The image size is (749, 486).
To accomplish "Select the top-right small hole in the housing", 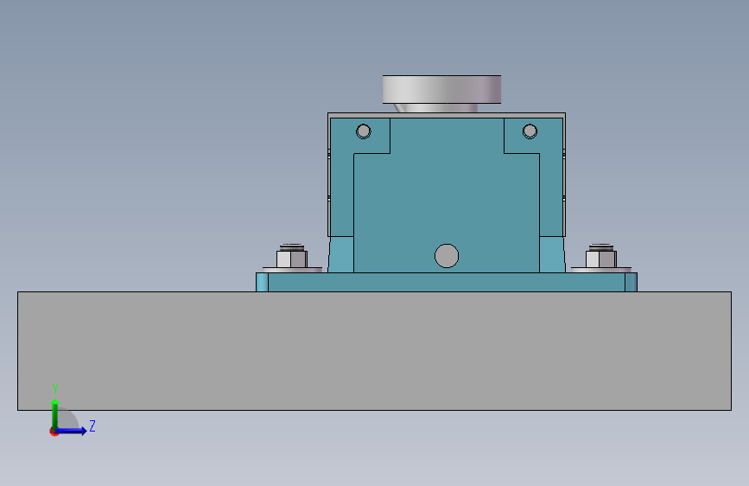I will pyautogui.click(x=530, y=131).
